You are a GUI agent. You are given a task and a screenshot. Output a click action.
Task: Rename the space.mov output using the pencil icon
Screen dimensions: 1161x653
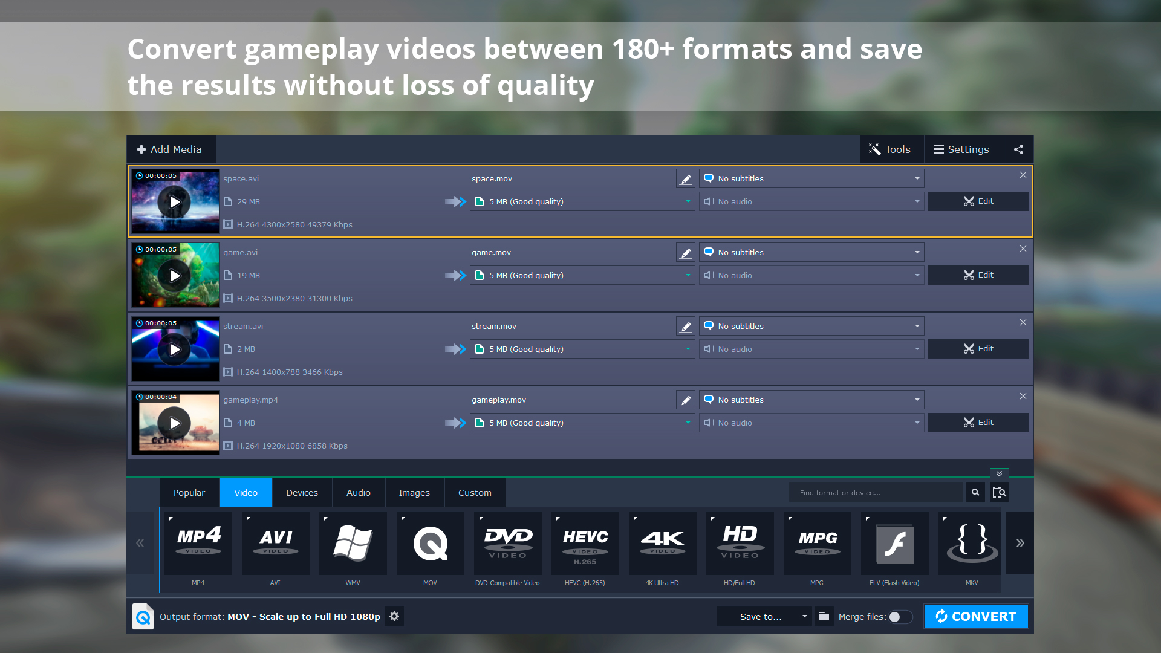(x=685, y=178)
